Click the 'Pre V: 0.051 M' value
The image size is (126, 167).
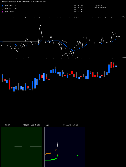pyautogui.click(x=100, y=8)
